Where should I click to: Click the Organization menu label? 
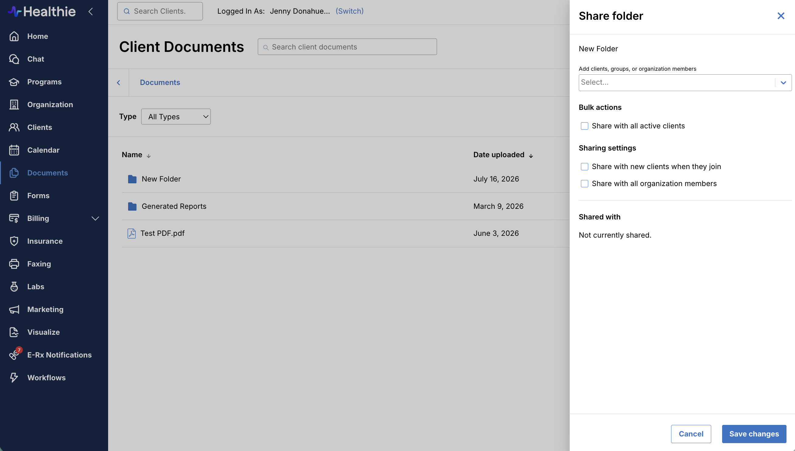point(50,104)
